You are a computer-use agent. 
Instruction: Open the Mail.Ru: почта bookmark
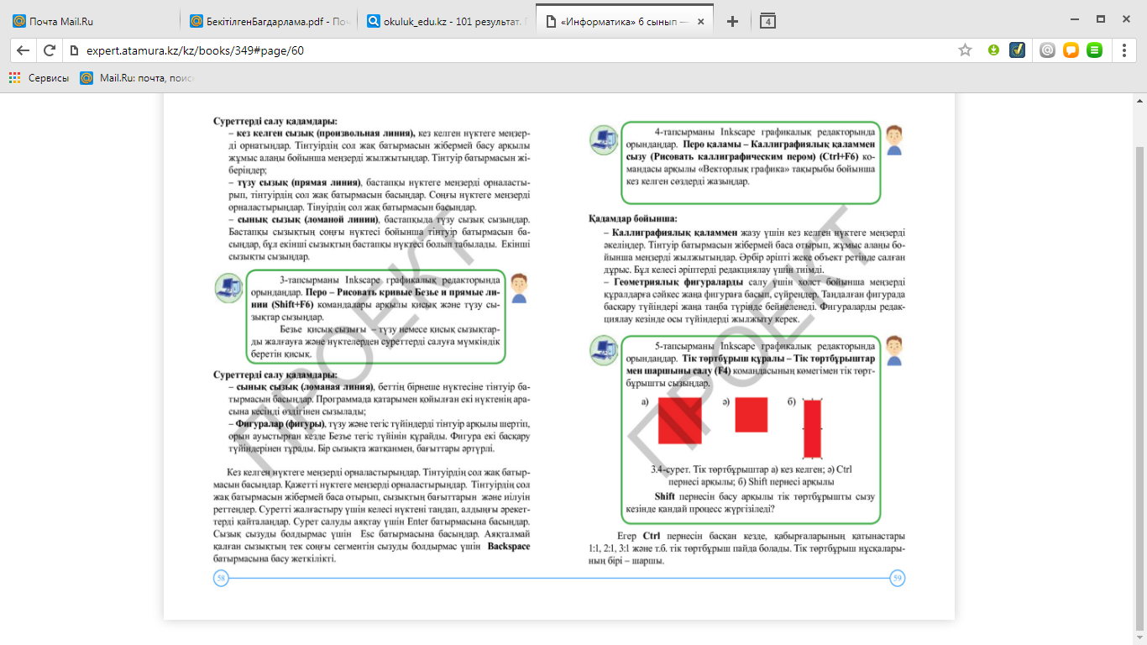pos(138,78)
